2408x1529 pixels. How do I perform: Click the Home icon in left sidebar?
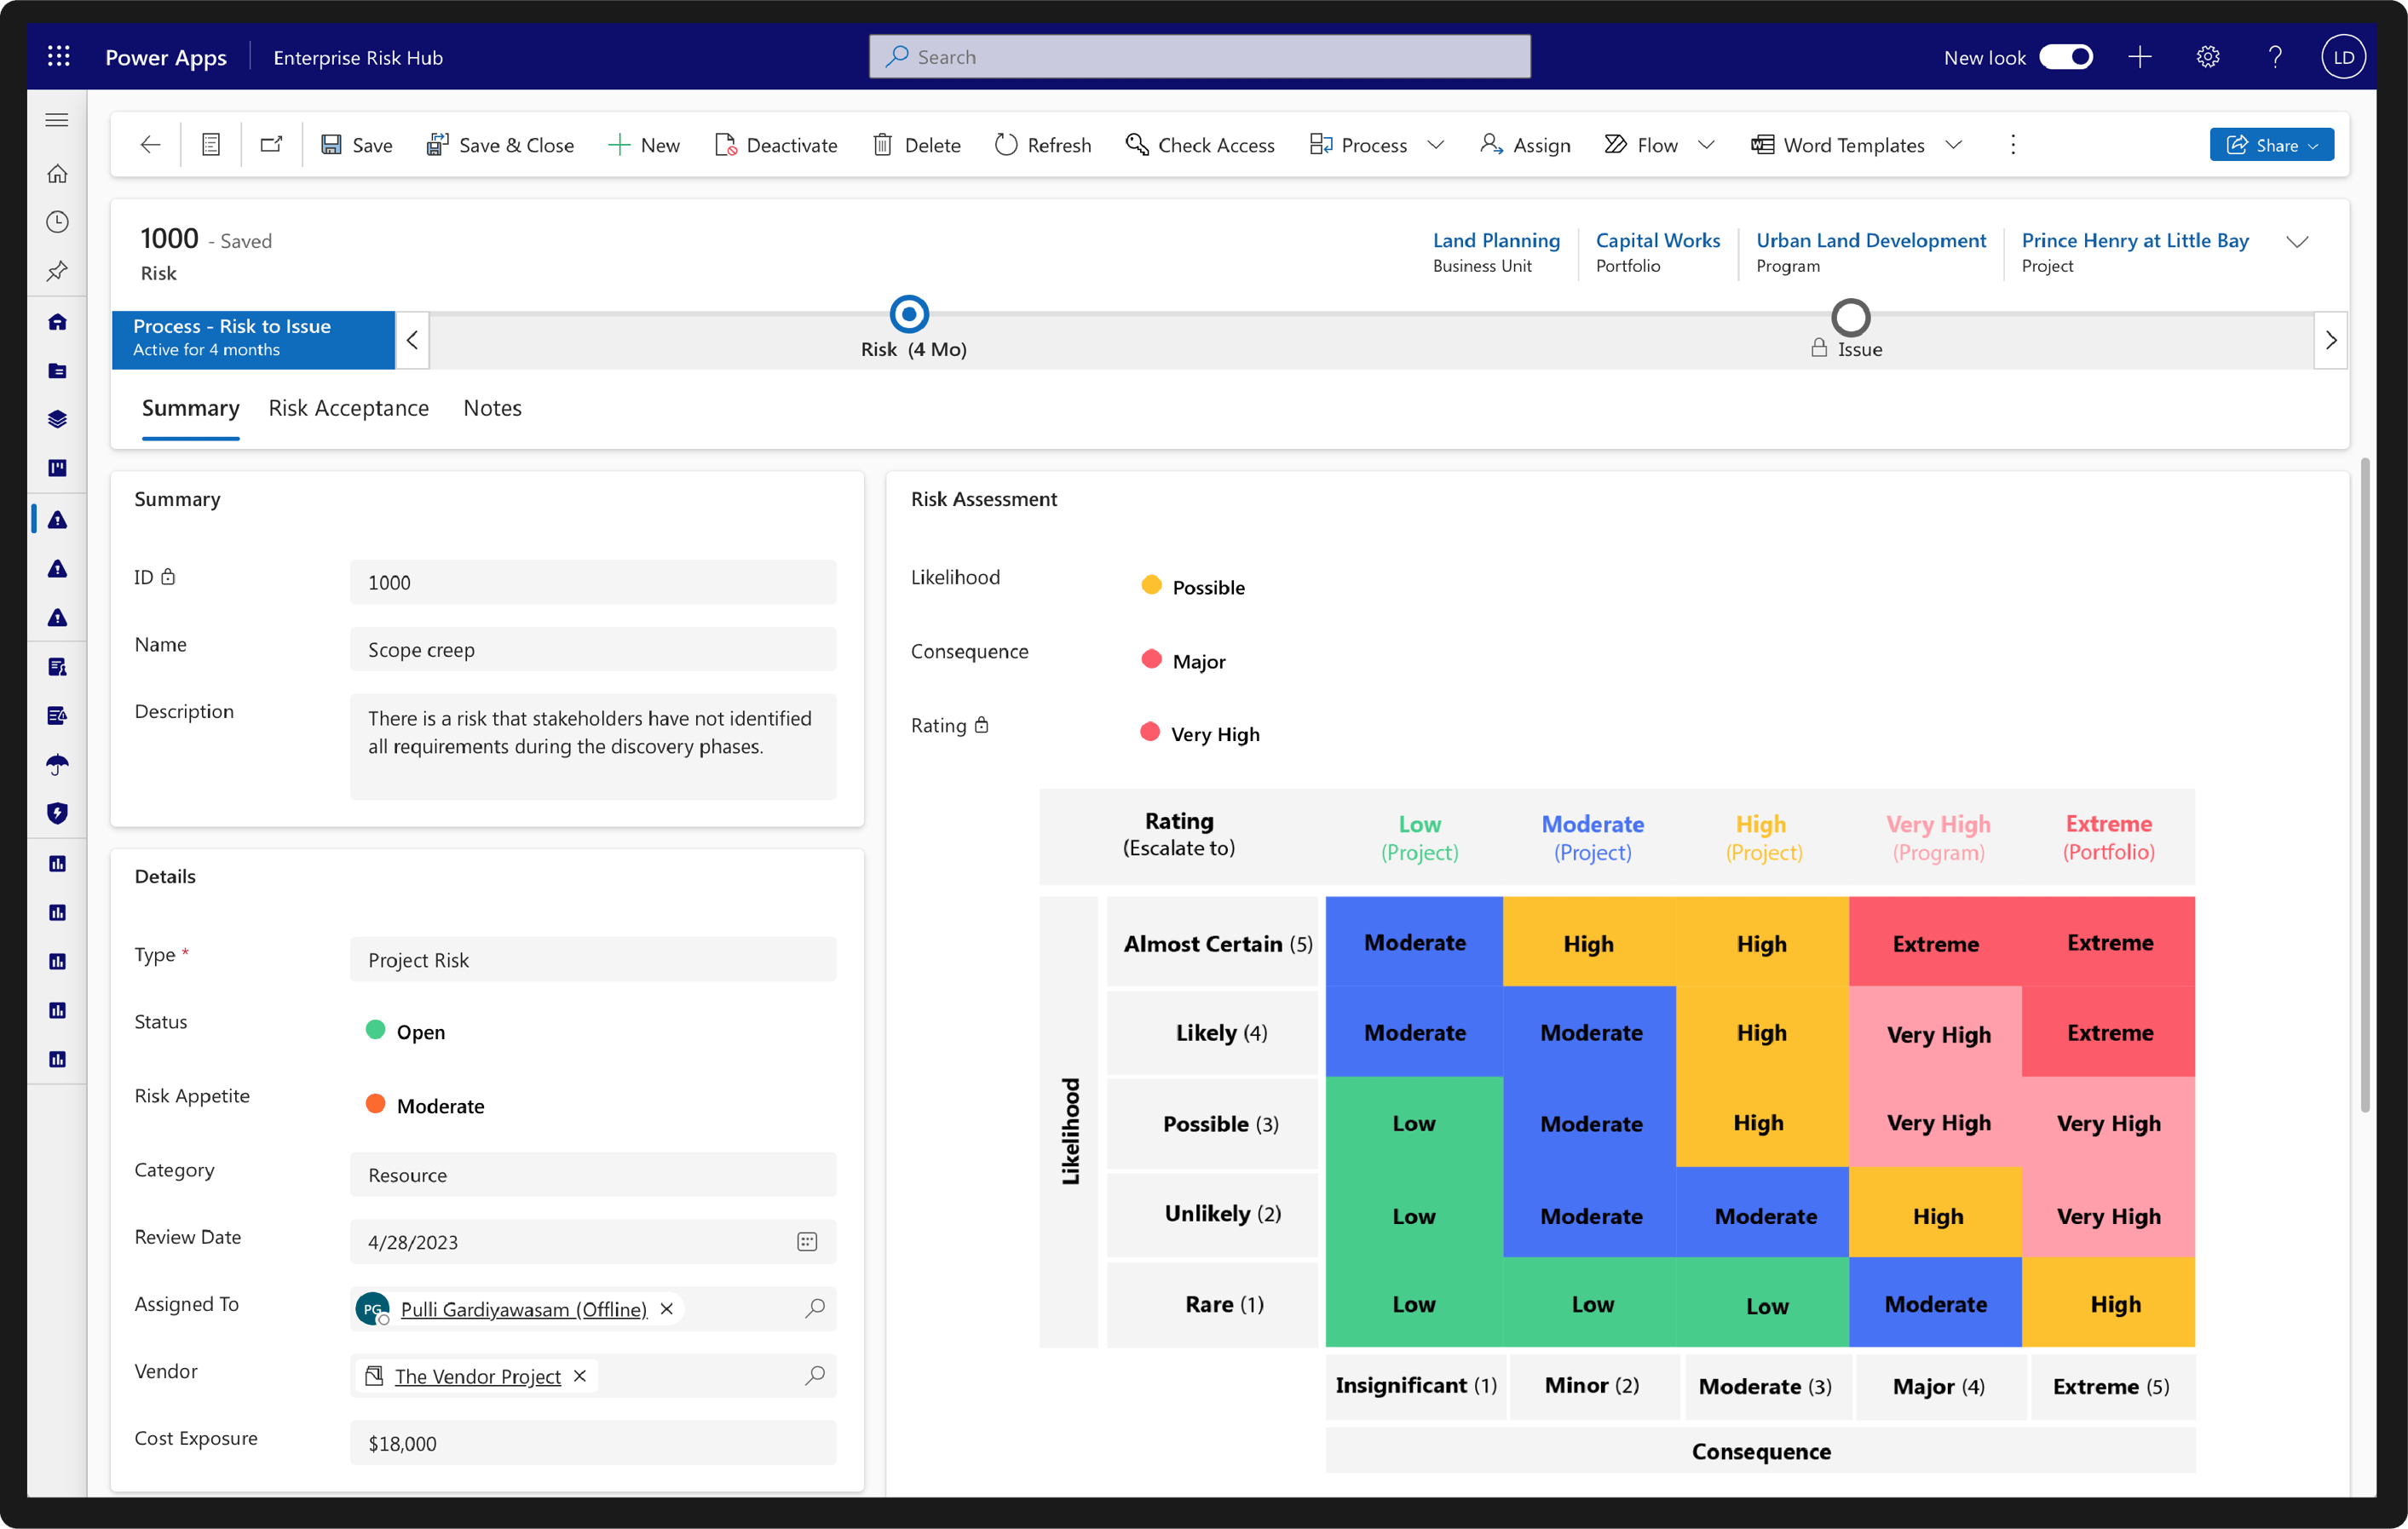(58, 174)
